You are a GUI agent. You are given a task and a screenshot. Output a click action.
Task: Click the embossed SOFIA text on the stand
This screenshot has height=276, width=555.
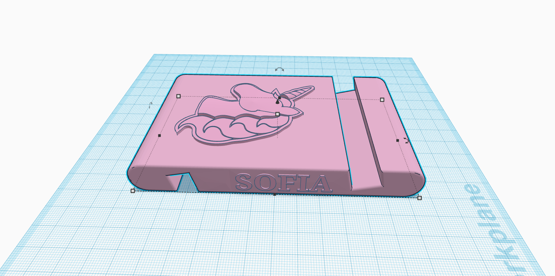coord(283,183)
